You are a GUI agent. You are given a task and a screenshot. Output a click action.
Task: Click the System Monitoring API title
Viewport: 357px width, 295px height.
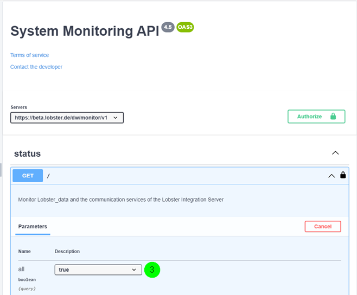click(x=85, y=31)
